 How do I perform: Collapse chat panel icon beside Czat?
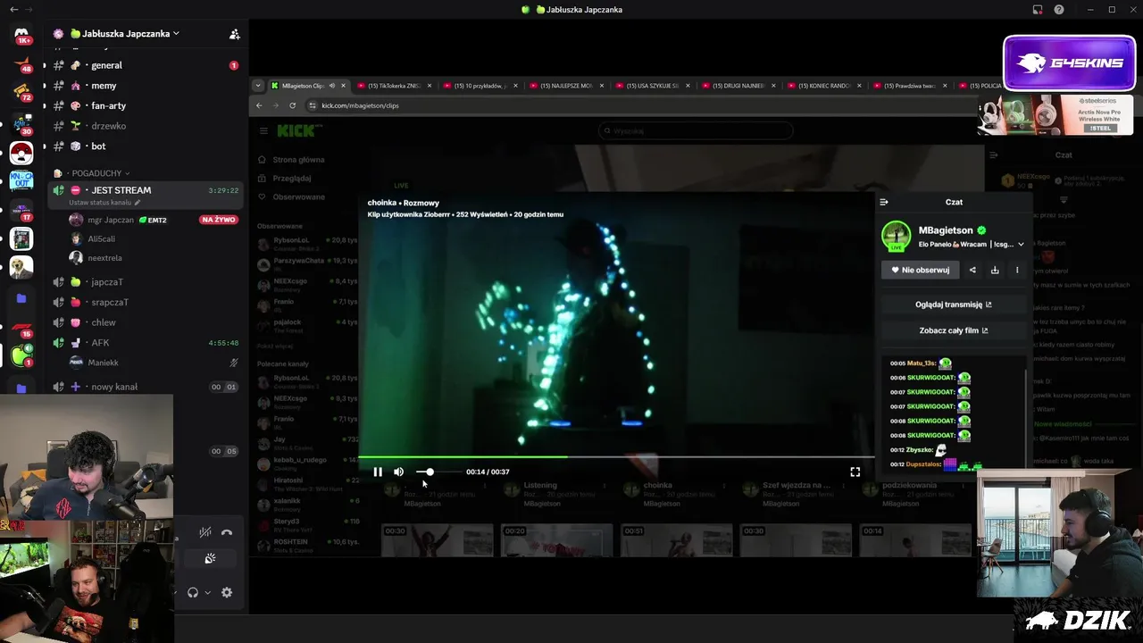(x=884, y=202)
